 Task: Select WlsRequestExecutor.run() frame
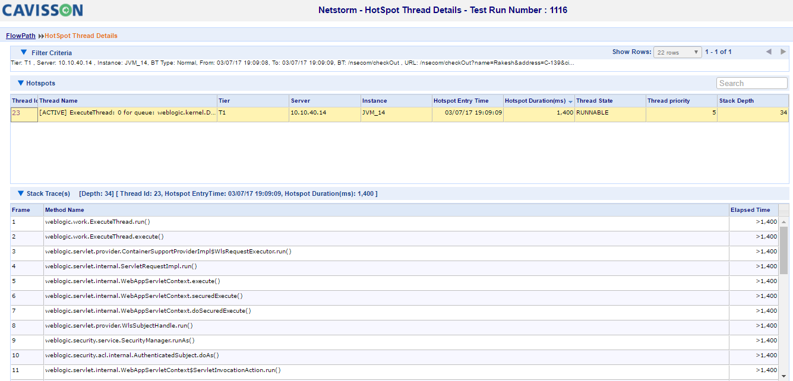click(394, 253)
